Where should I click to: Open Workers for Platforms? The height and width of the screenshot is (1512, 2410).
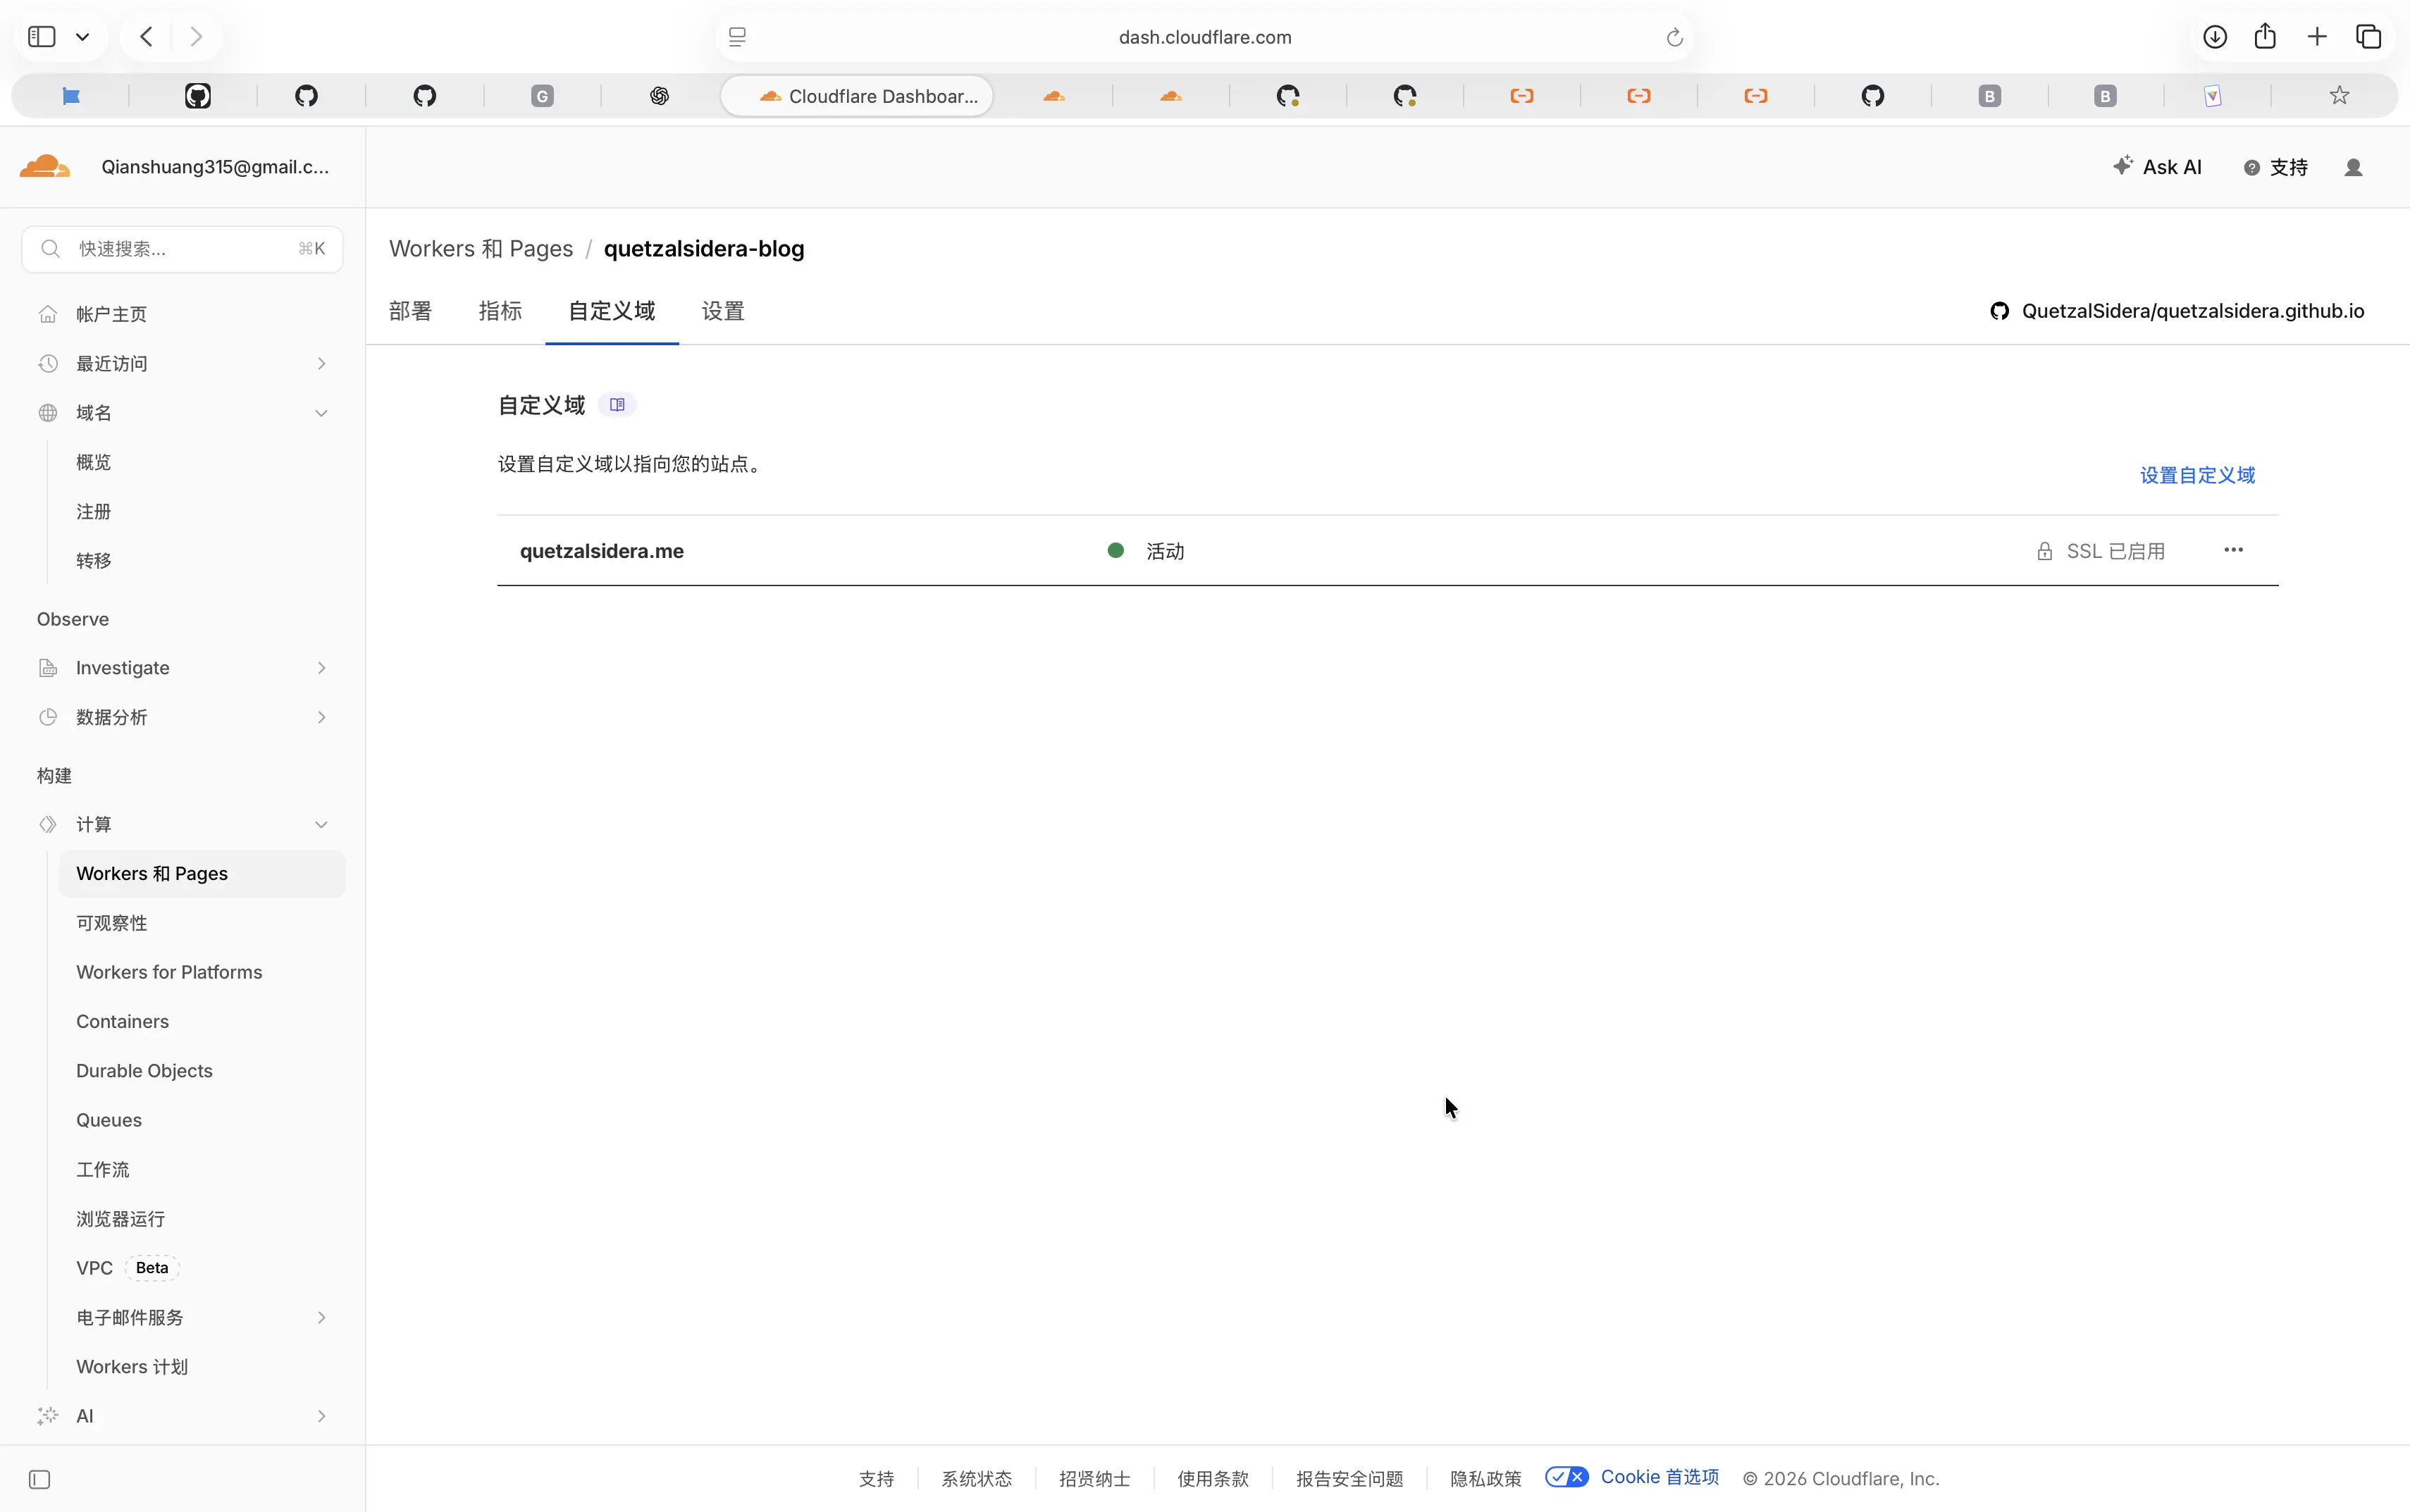(169, 972)
